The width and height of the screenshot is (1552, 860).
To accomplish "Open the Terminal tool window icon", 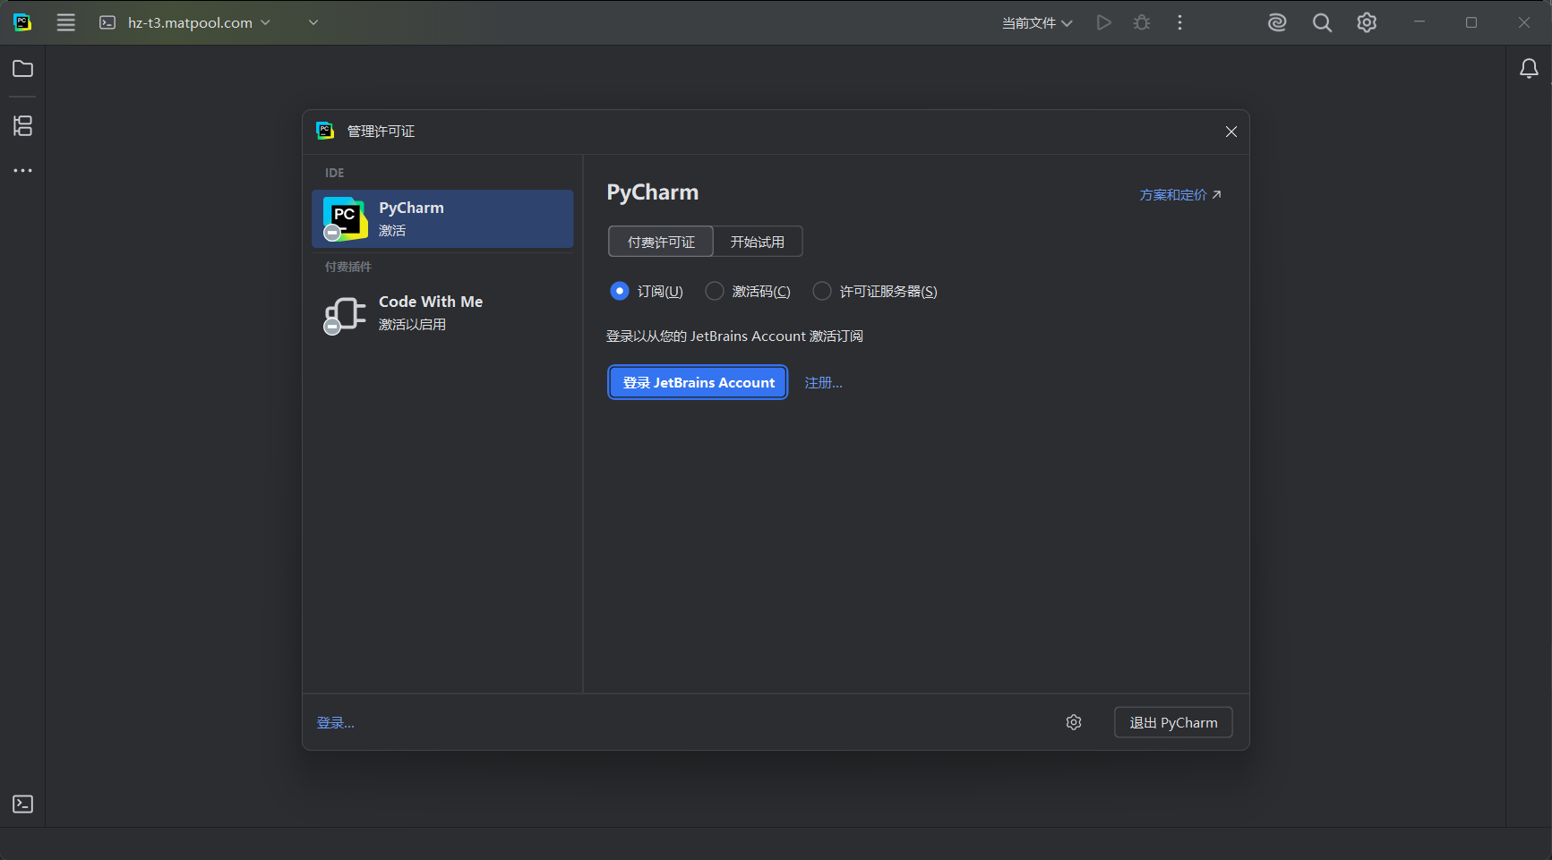I will point(23,804).
